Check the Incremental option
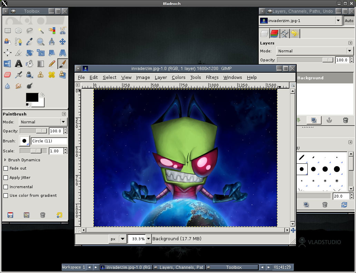Screen dimensions: 356x273 6,187
